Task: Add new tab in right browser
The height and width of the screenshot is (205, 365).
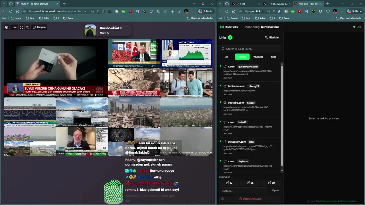Action: pos(328,4)
